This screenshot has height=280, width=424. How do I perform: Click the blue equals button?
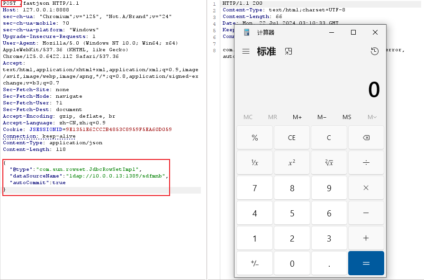(x=366, y=263)
